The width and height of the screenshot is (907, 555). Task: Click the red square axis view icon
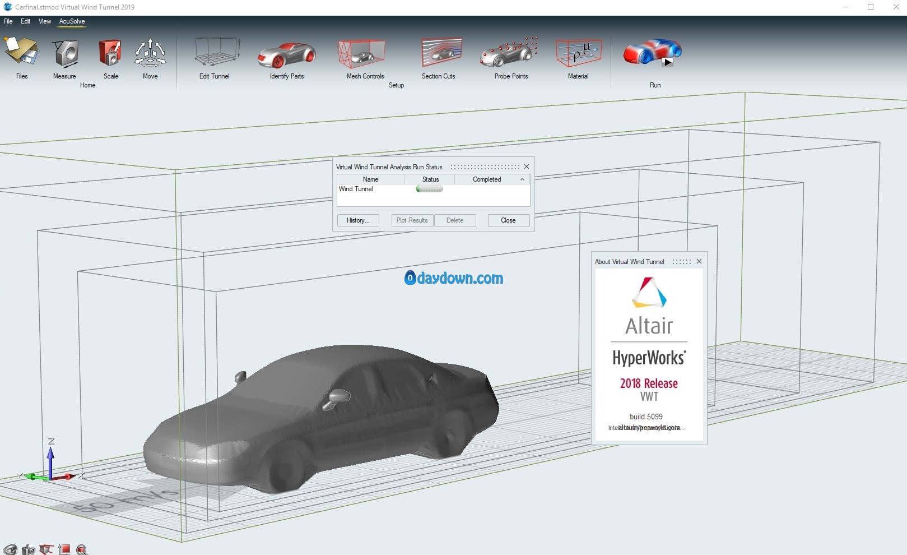(x=64, y=549)
